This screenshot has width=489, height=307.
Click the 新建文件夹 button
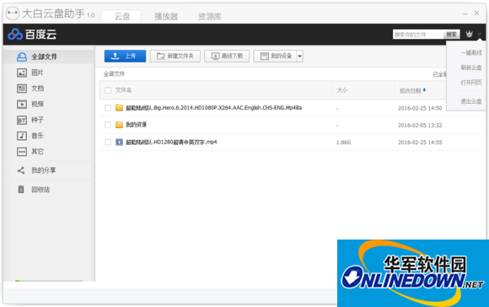coord(175,57)
